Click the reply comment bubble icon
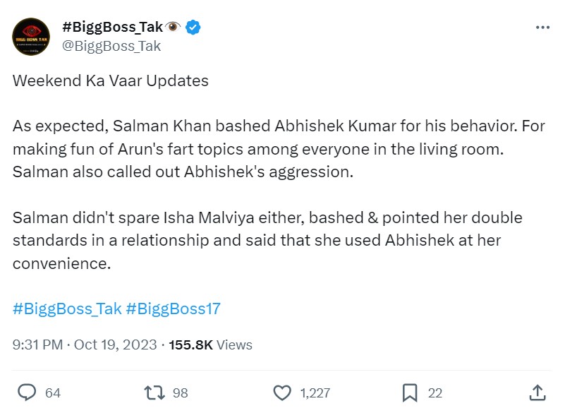The width and height of the screenshot is (565, 413). [27, 393]
